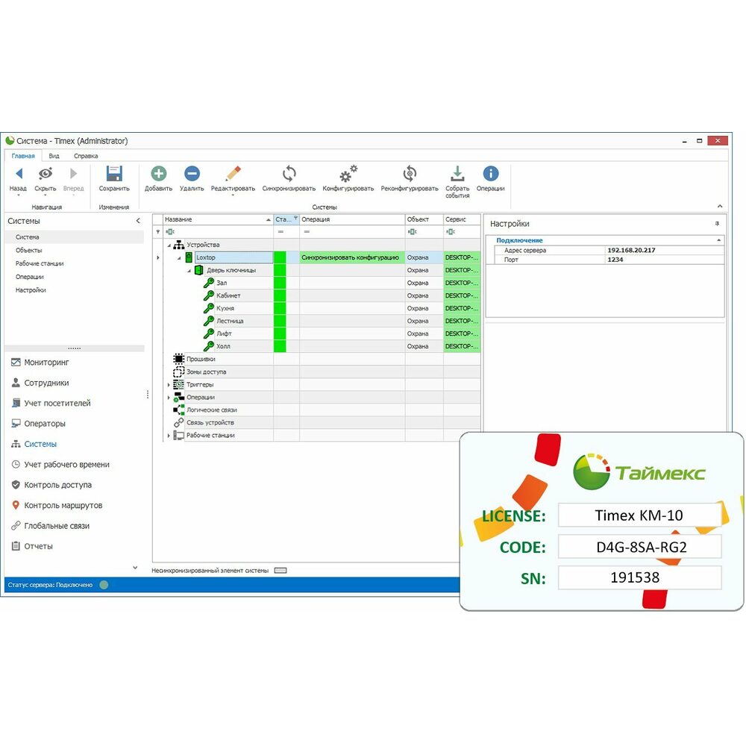Viewport: 746px width, 746px height.
Task: Expand the Рабочие станции tree node
Action: (169, 436)
